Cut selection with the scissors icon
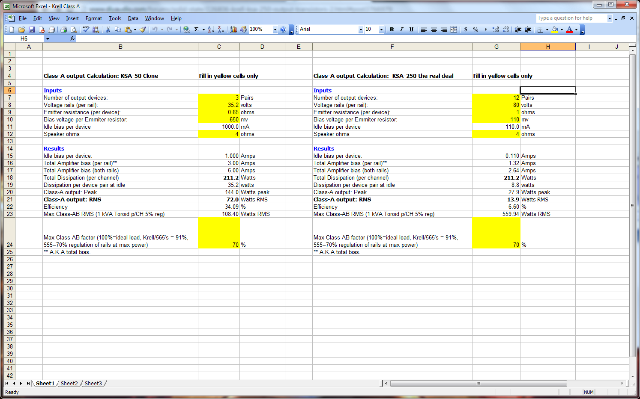Screen dimensions: 640x399 (108, 30)
